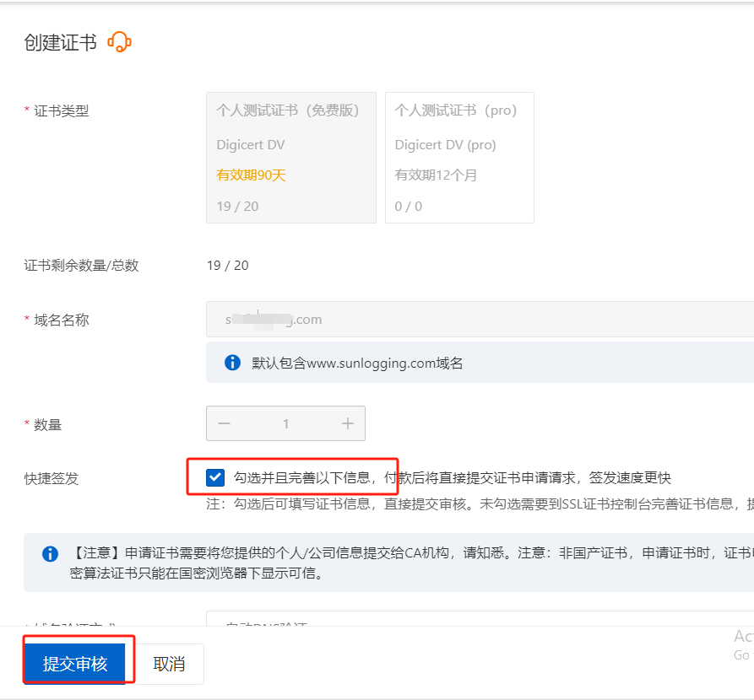The image size is (754, 700).
Task: Select 个人测试证书（免费版） certificate type
Action: click(x=290, y=158)
